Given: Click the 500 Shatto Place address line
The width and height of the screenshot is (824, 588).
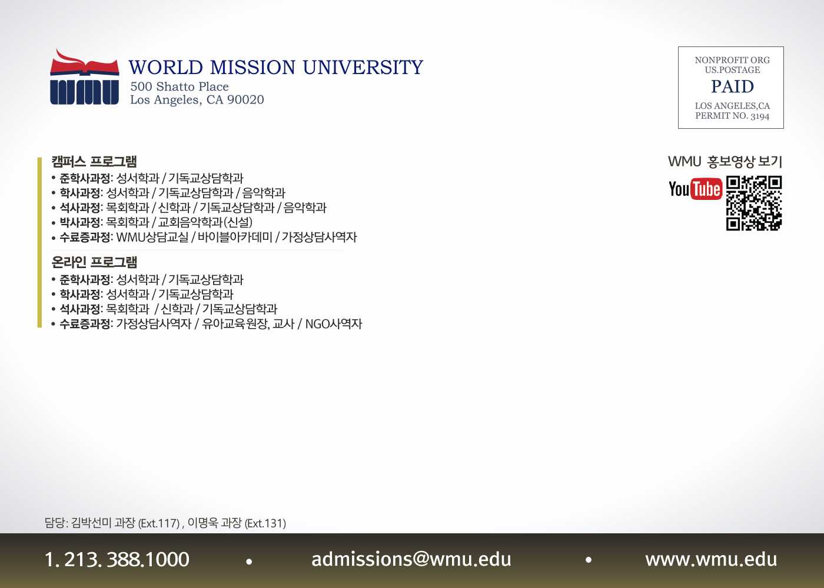Looking at the screenshot, I should click(x=180, y=86).
